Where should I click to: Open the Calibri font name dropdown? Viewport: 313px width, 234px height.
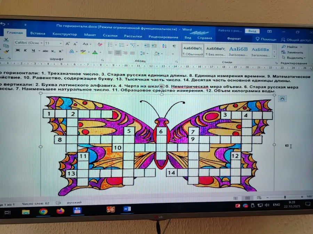[x=29, y=43]
